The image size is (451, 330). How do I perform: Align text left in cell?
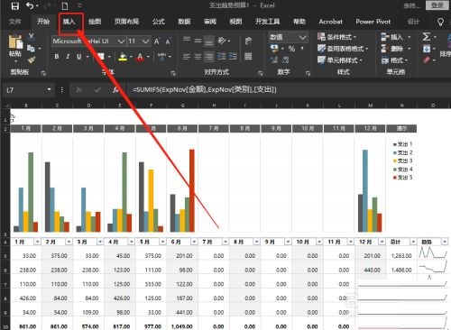pyautogui.click(x=187, y=56)
